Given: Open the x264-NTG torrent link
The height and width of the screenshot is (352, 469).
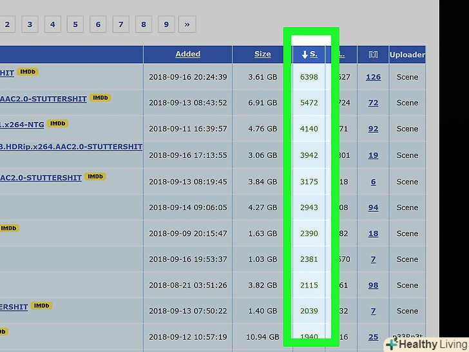Looking at the screenshot, I should [x=22, y=125].
